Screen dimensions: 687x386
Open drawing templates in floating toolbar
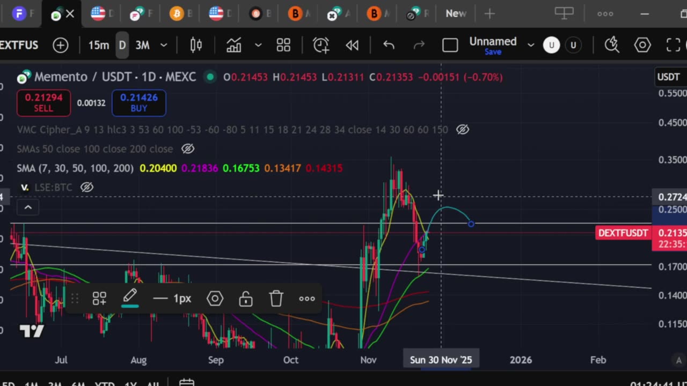(99, 299)
